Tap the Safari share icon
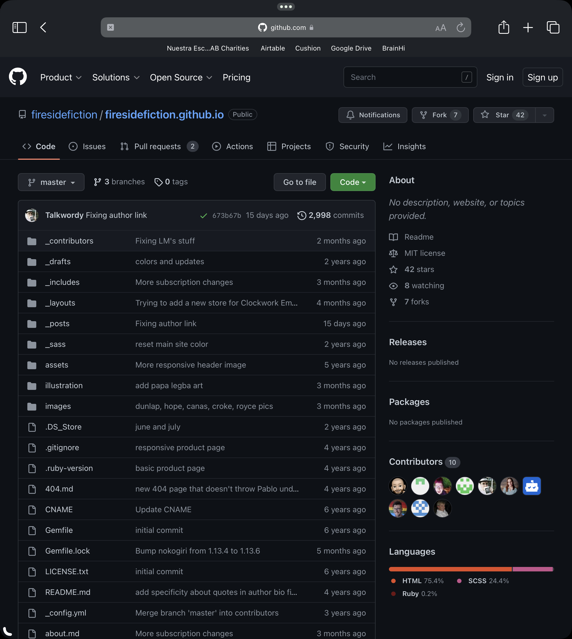The height and width of the screenshot is (639, 572). [x=504, y=27]
